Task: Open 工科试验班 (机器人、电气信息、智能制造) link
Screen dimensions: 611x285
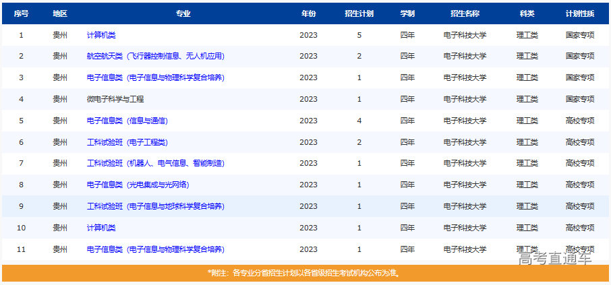Action: [x=155, y=164]
